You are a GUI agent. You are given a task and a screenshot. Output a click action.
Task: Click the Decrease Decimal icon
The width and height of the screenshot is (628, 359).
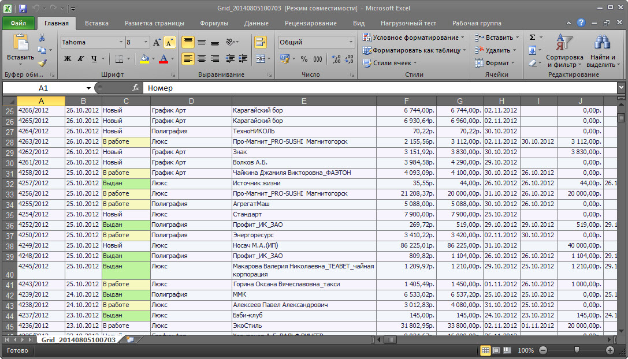(x=350, y=59)
